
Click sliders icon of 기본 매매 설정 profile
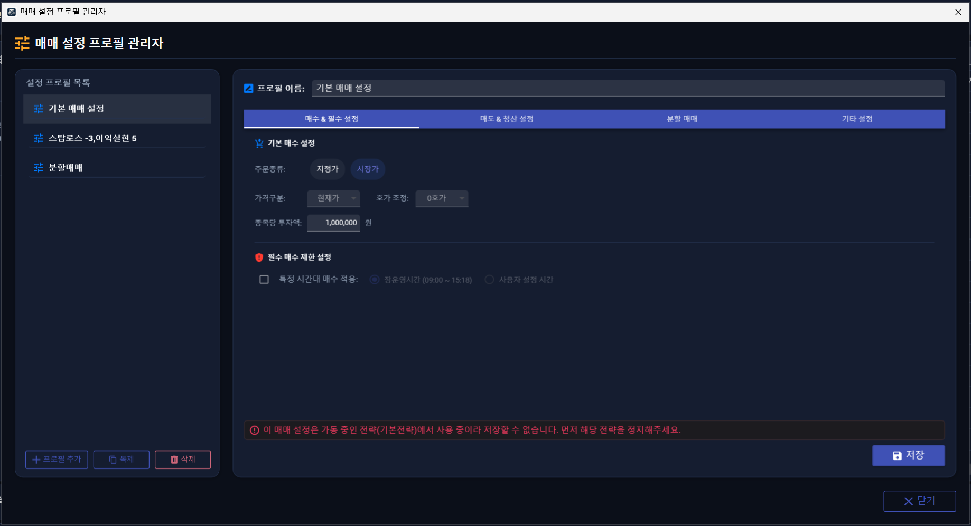tap(39, 109)
